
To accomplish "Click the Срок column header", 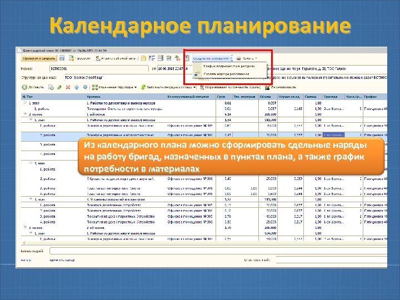I will pos(224,97).
